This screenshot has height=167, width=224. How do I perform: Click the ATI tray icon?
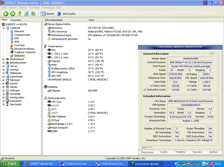click(x=188, y=164)
